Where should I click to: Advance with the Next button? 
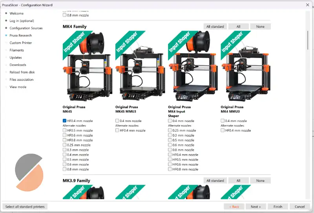[256, 207]
